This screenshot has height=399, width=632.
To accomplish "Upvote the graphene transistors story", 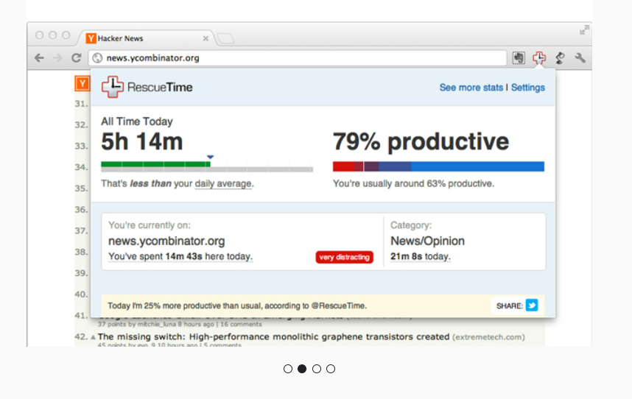I will click(93, 337).
